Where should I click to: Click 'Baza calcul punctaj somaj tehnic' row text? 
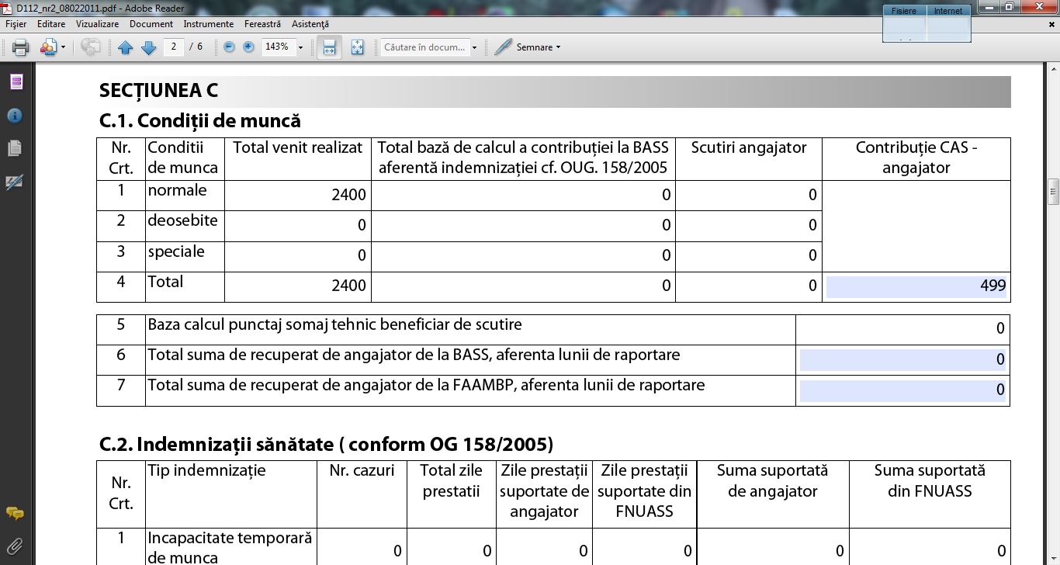[x=335, y=324]
